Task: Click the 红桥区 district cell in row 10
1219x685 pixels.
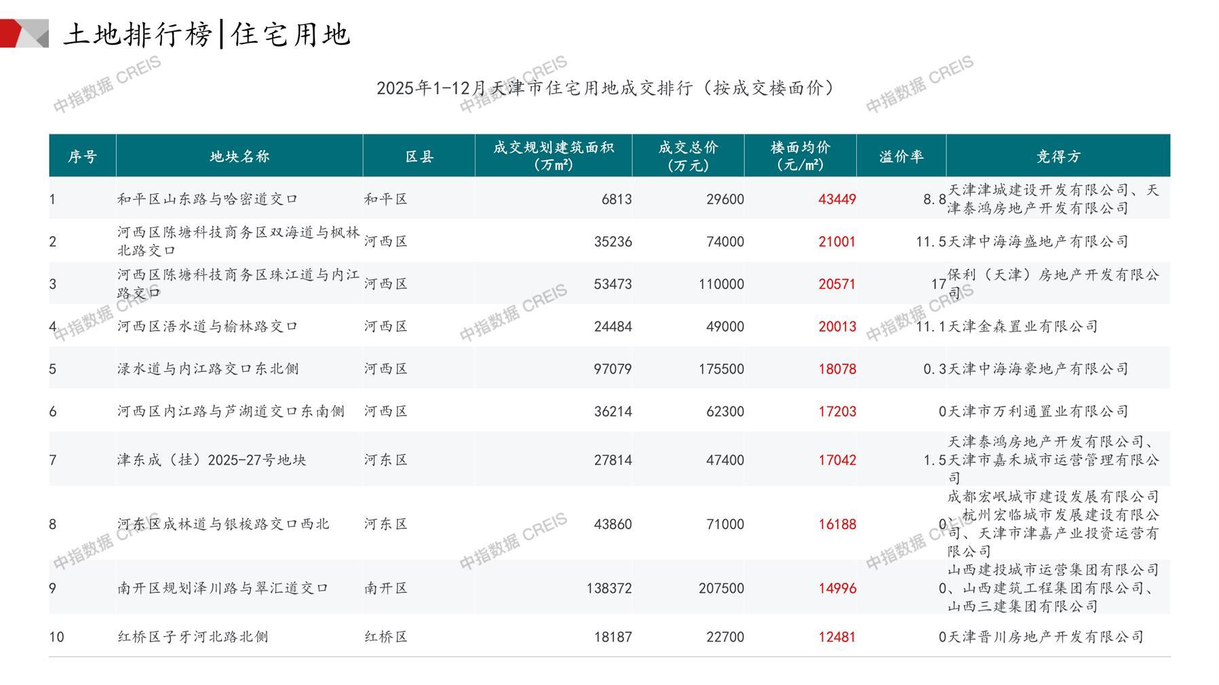Action: pyautogui.click(x=386, y=637)
